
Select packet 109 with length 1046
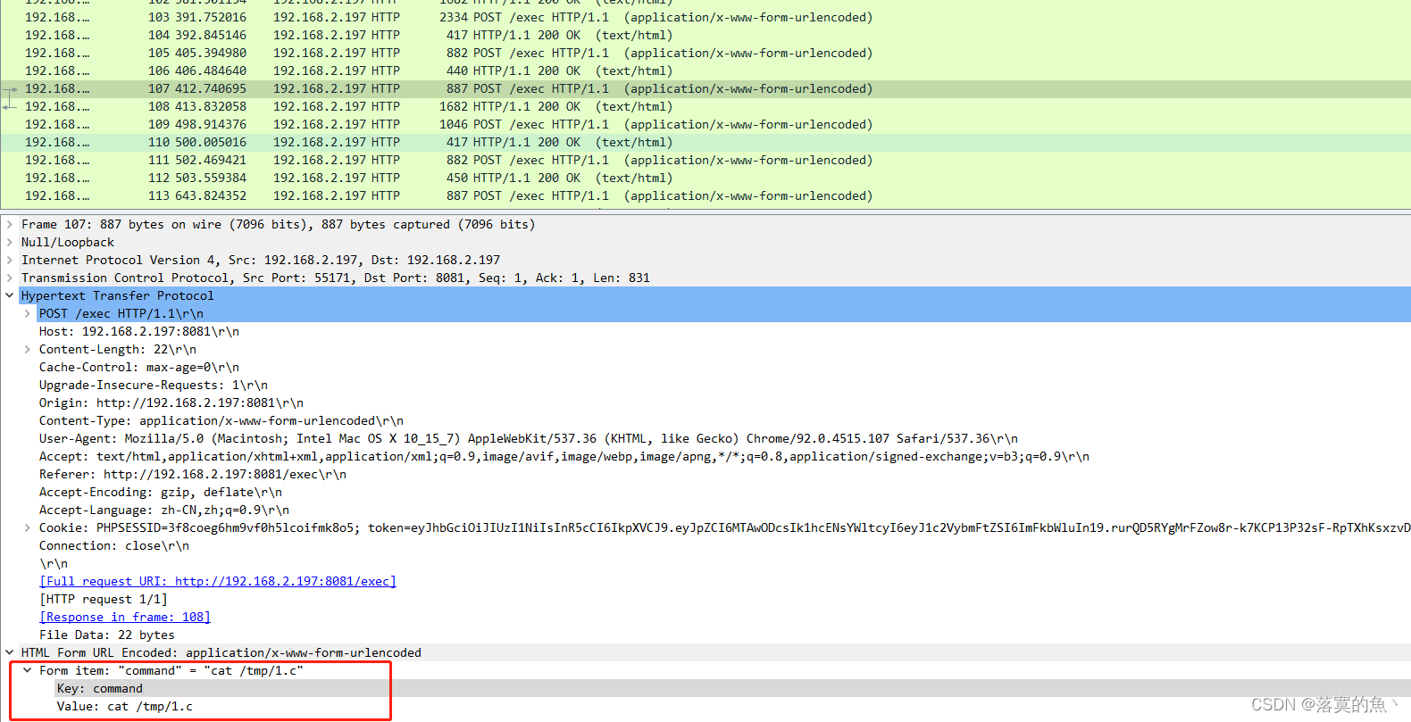[705, 124]
